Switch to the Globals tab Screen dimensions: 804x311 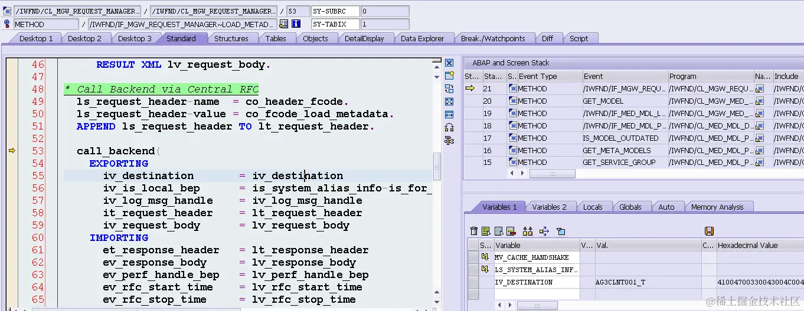tap(630, 207)
